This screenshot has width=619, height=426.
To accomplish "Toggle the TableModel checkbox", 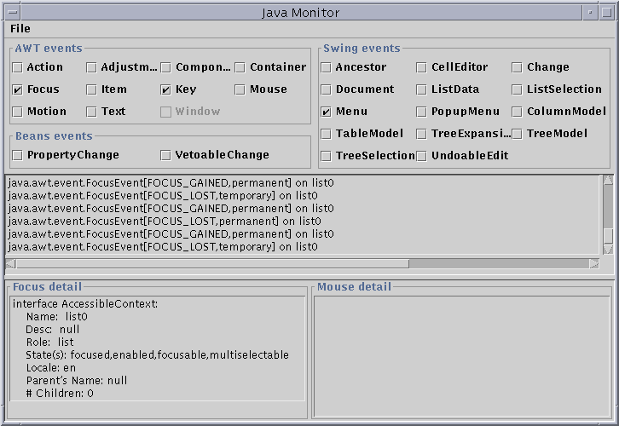I will (x=326, y=134).
